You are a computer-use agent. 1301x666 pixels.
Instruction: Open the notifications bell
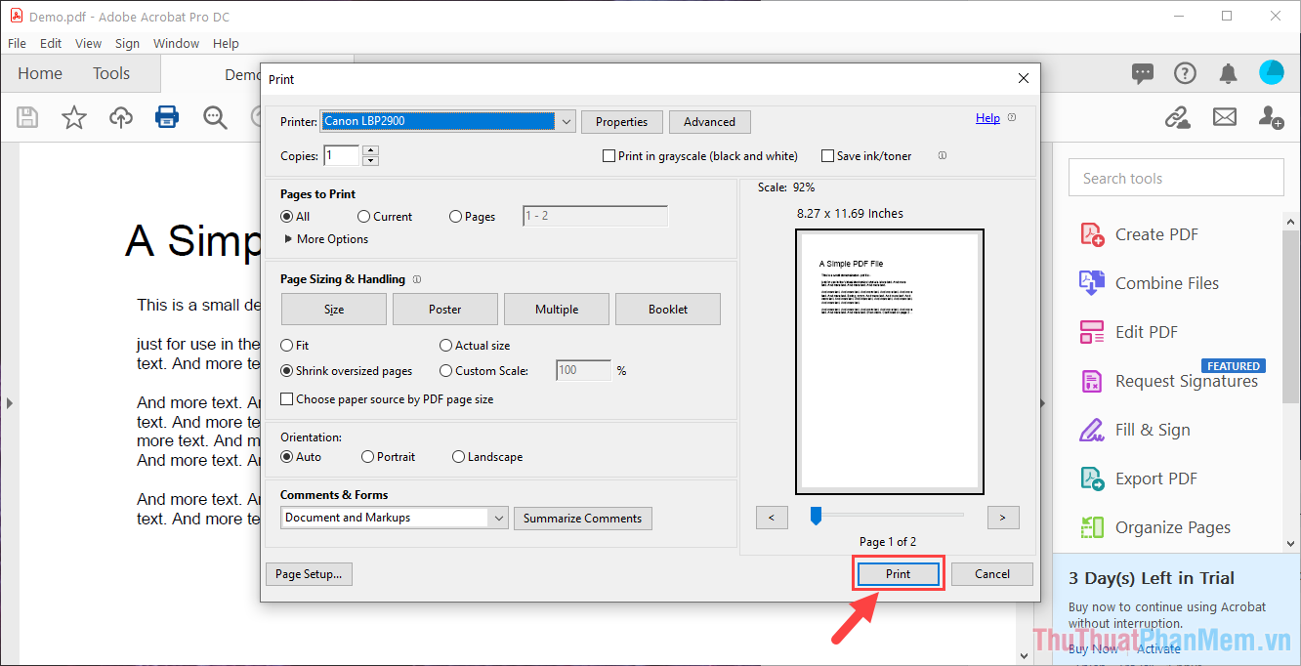(1229, 73)
